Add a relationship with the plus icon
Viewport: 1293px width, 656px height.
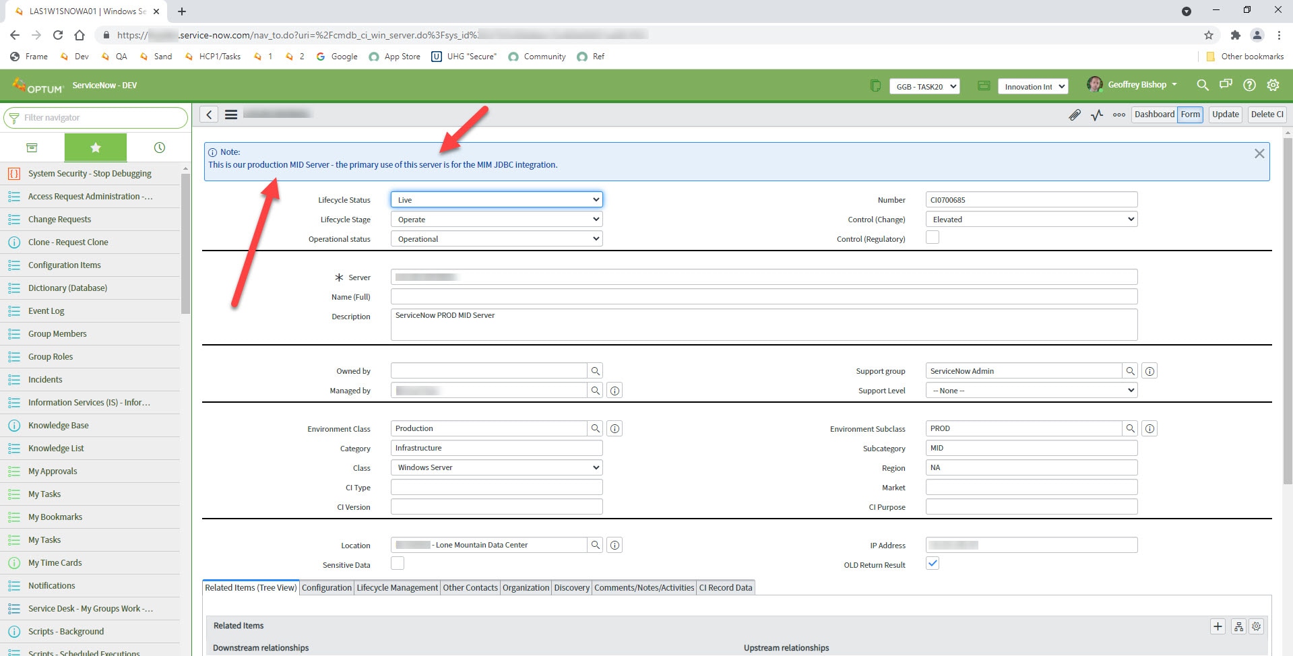[1218, 626]
